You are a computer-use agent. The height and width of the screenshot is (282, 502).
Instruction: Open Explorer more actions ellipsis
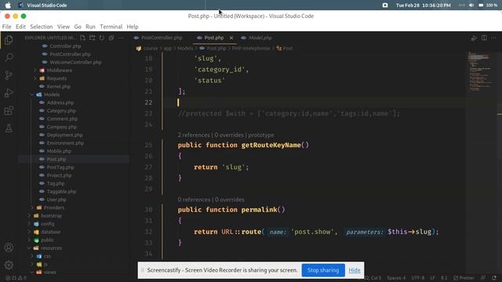(121, 38)
